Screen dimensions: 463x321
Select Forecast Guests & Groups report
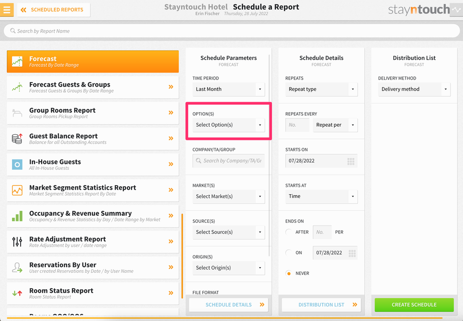(x=93, y=87)
